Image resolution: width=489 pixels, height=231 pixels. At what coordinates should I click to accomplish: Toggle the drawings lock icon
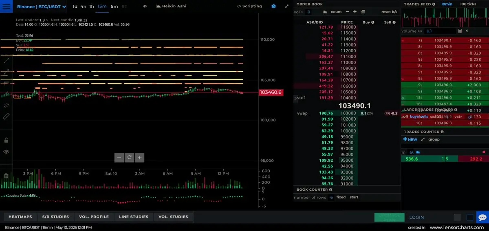coord(6,140)
